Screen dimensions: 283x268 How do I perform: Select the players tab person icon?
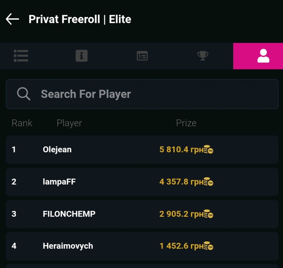[263, 56]
